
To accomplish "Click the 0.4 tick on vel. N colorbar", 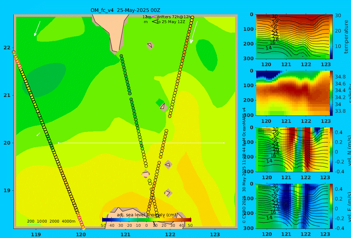I will click(339, 132).
